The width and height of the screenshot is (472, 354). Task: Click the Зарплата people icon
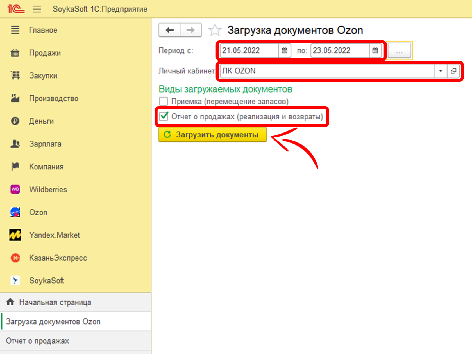[15, 144]
